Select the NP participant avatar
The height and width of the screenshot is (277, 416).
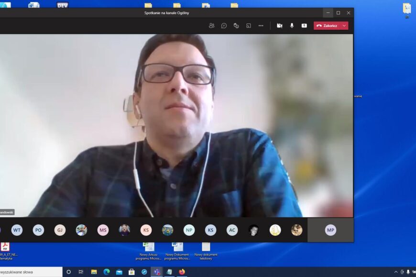(x=189, y=230)
